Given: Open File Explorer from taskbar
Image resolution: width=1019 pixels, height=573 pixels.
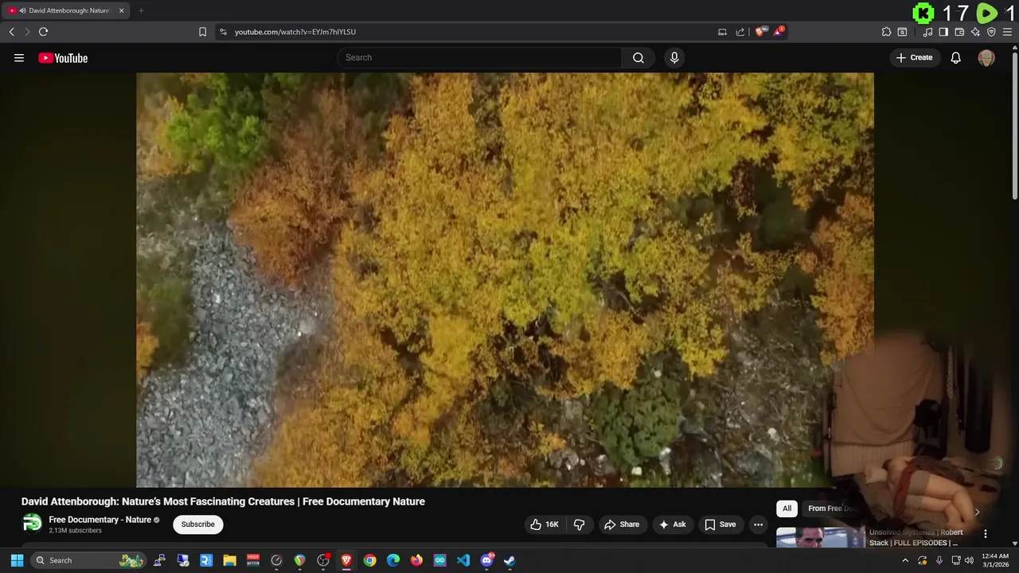Looking at the screenshot, I should (229, 560).
